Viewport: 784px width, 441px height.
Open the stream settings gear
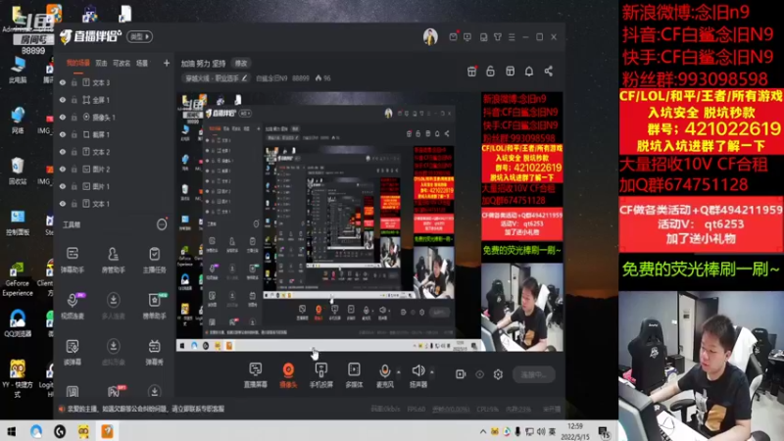498,374
